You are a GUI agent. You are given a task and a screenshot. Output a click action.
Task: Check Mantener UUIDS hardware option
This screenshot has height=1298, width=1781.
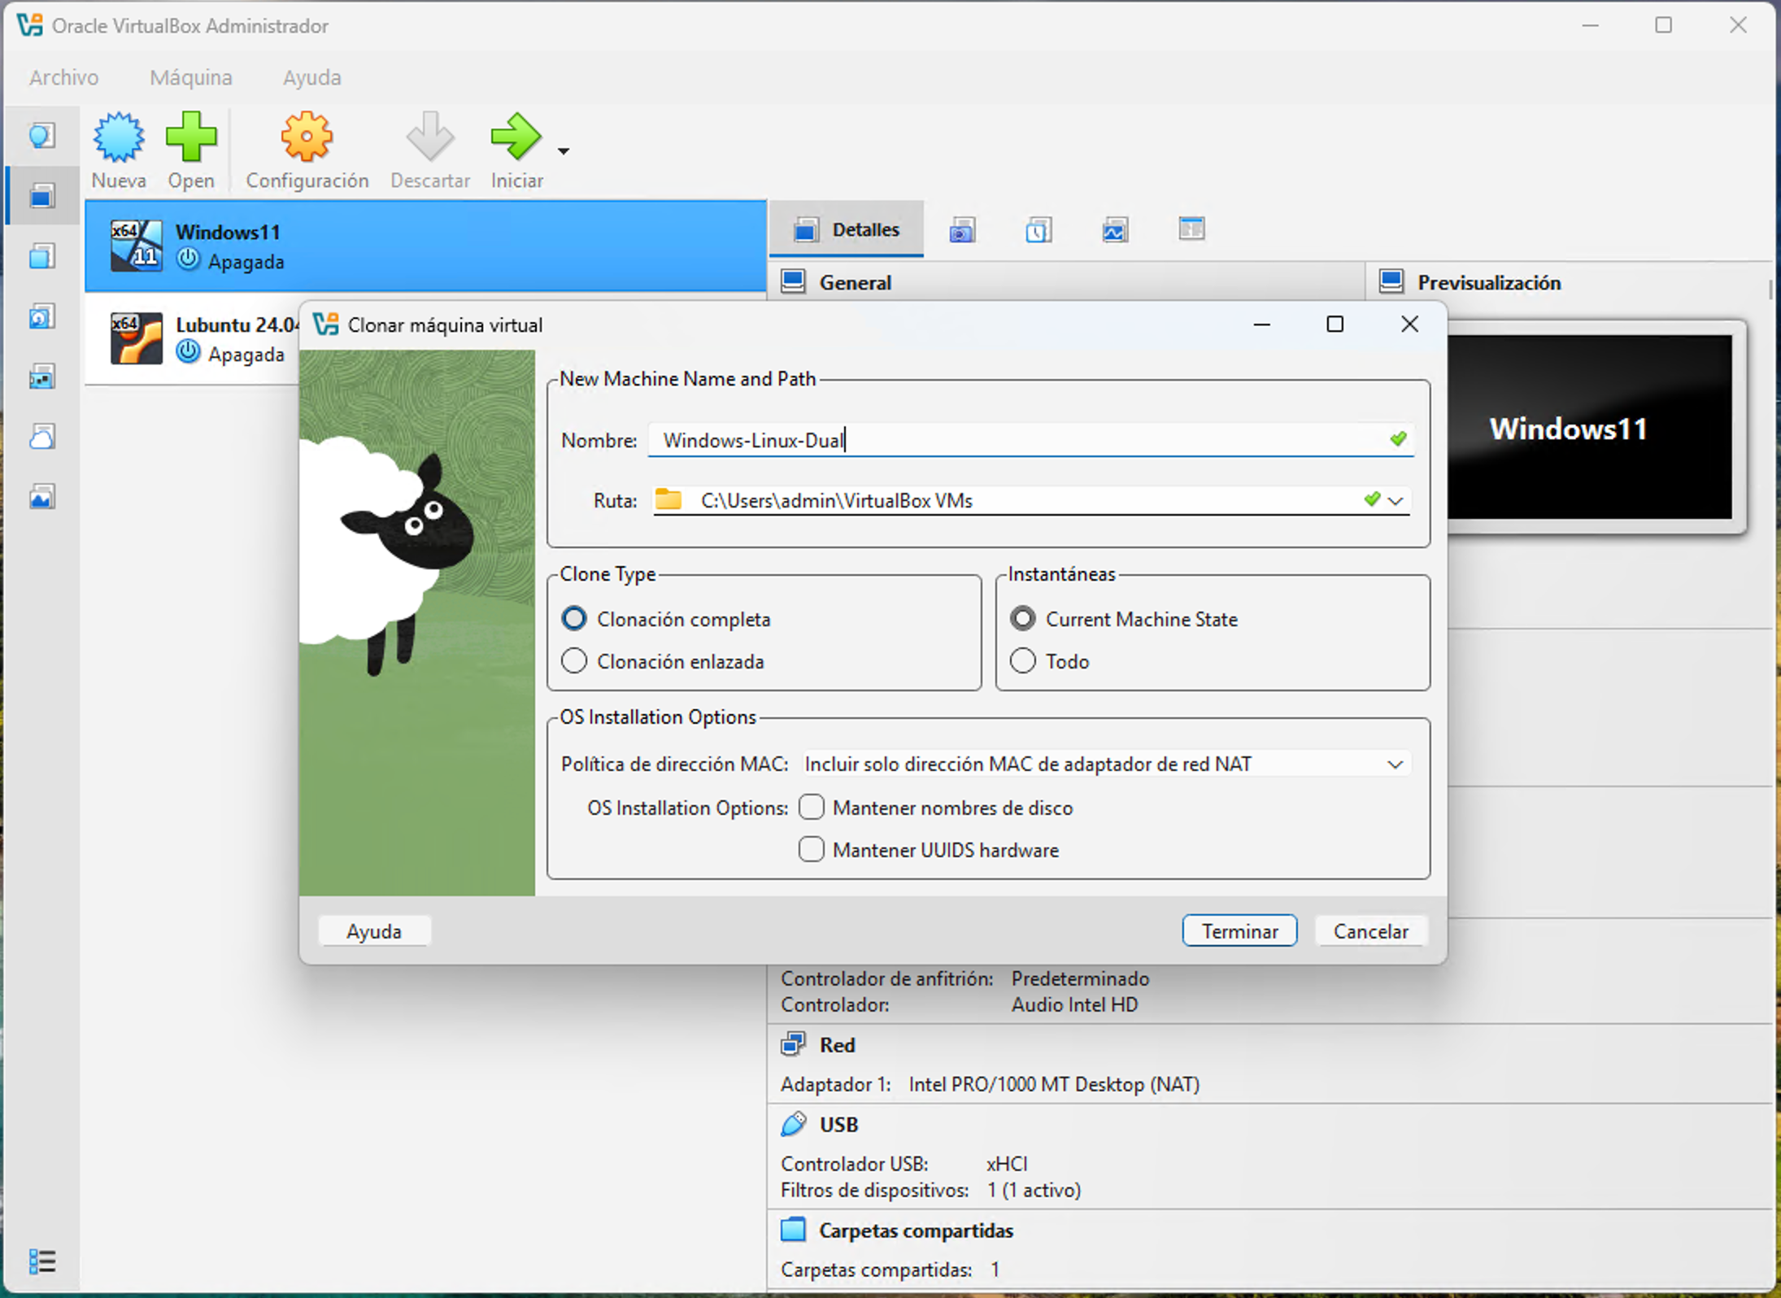pyautogui.click(x=811, y=850)
